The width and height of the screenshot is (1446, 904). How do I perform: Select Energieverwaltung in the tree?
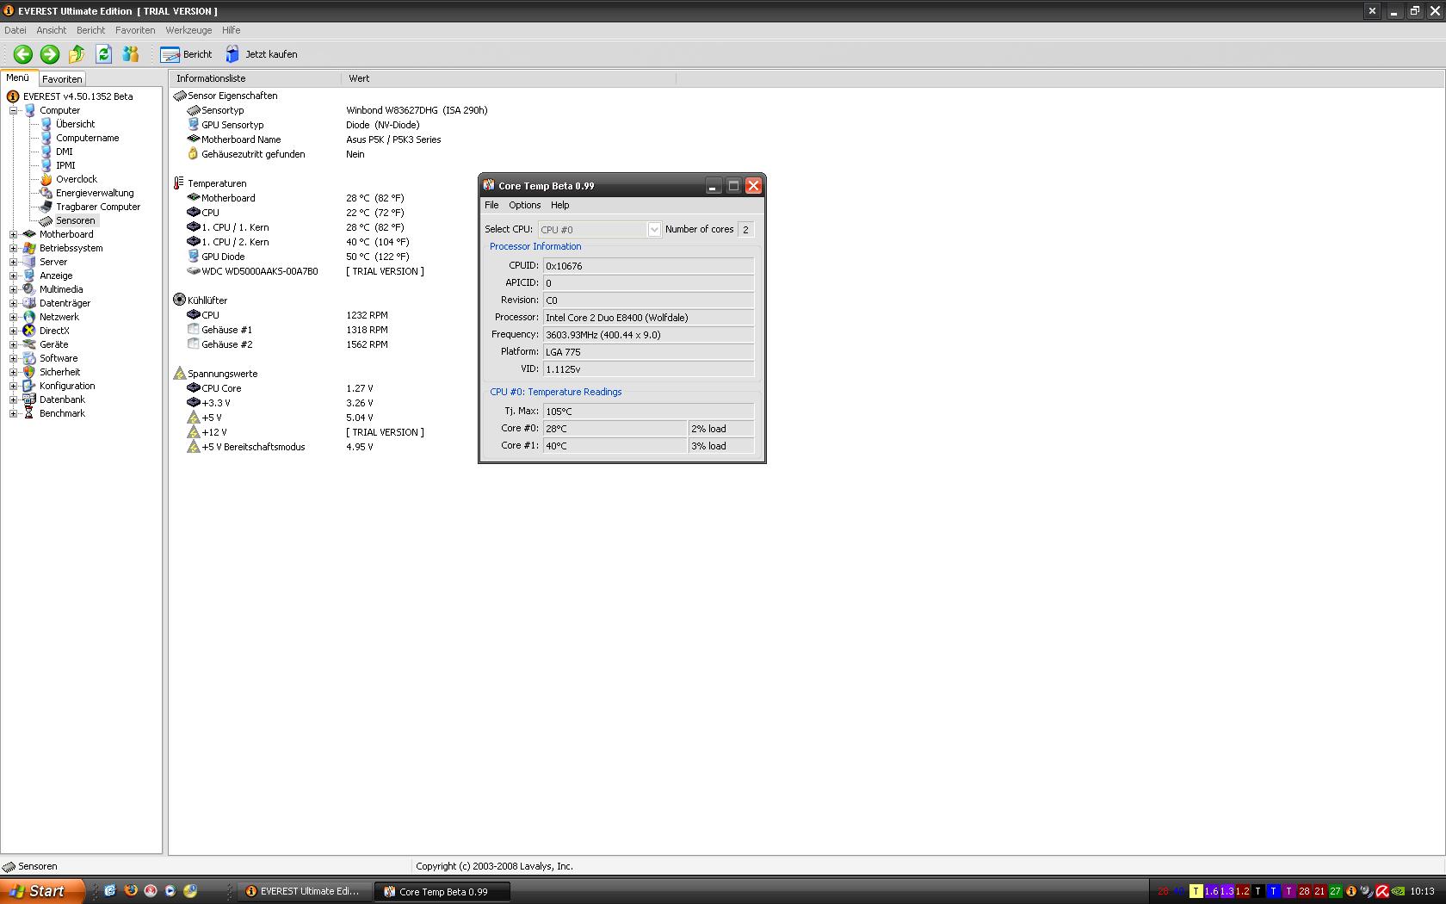[x=95, y=193]
